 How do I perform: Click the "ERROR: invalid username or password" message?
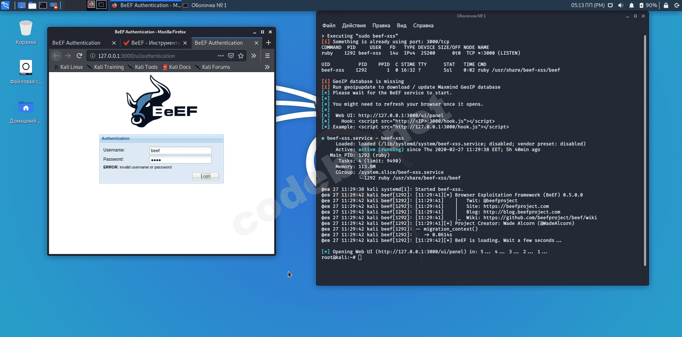(x=137, y=167)
